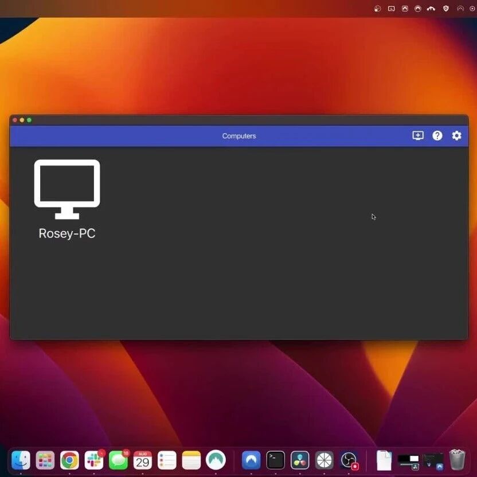Click the Add PC manually icon
Screen dimensions: 477x477
pos(418,136)
